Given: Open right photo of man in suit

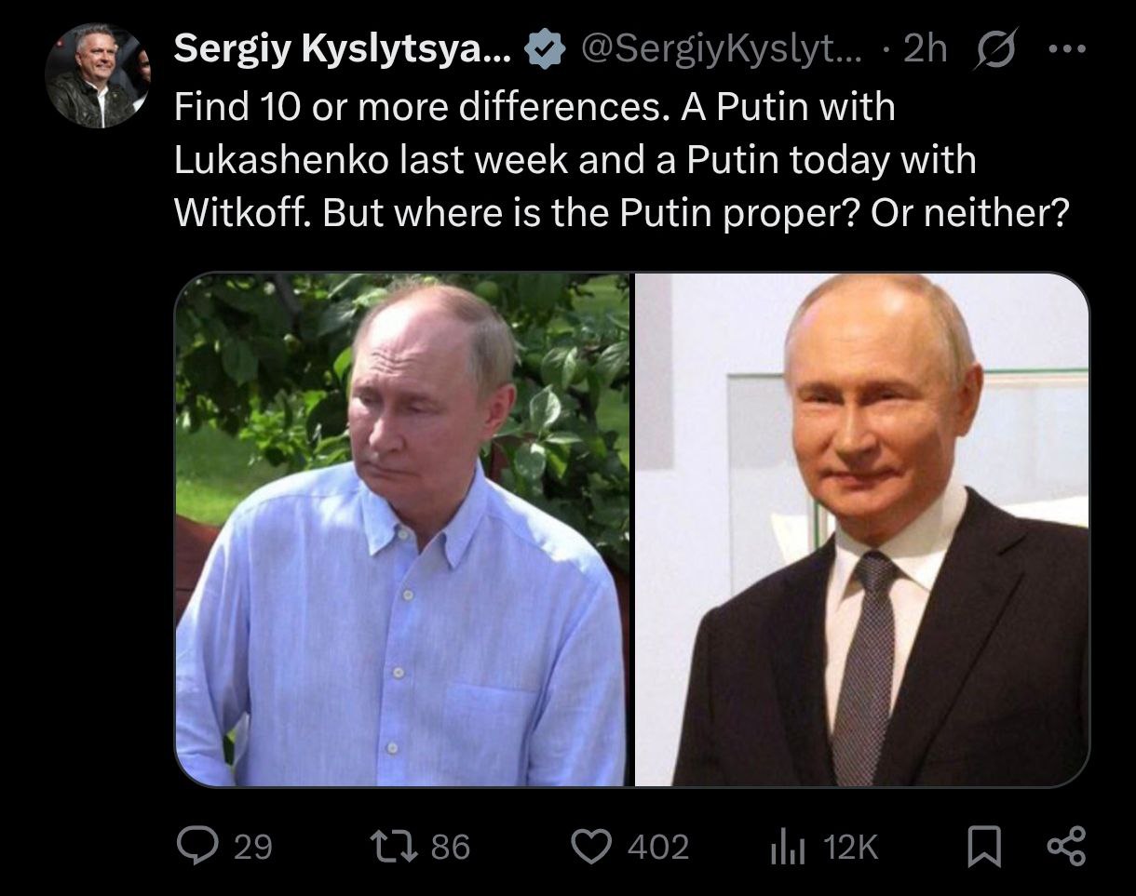Looking at the screenshot, I should coord(861,528).
